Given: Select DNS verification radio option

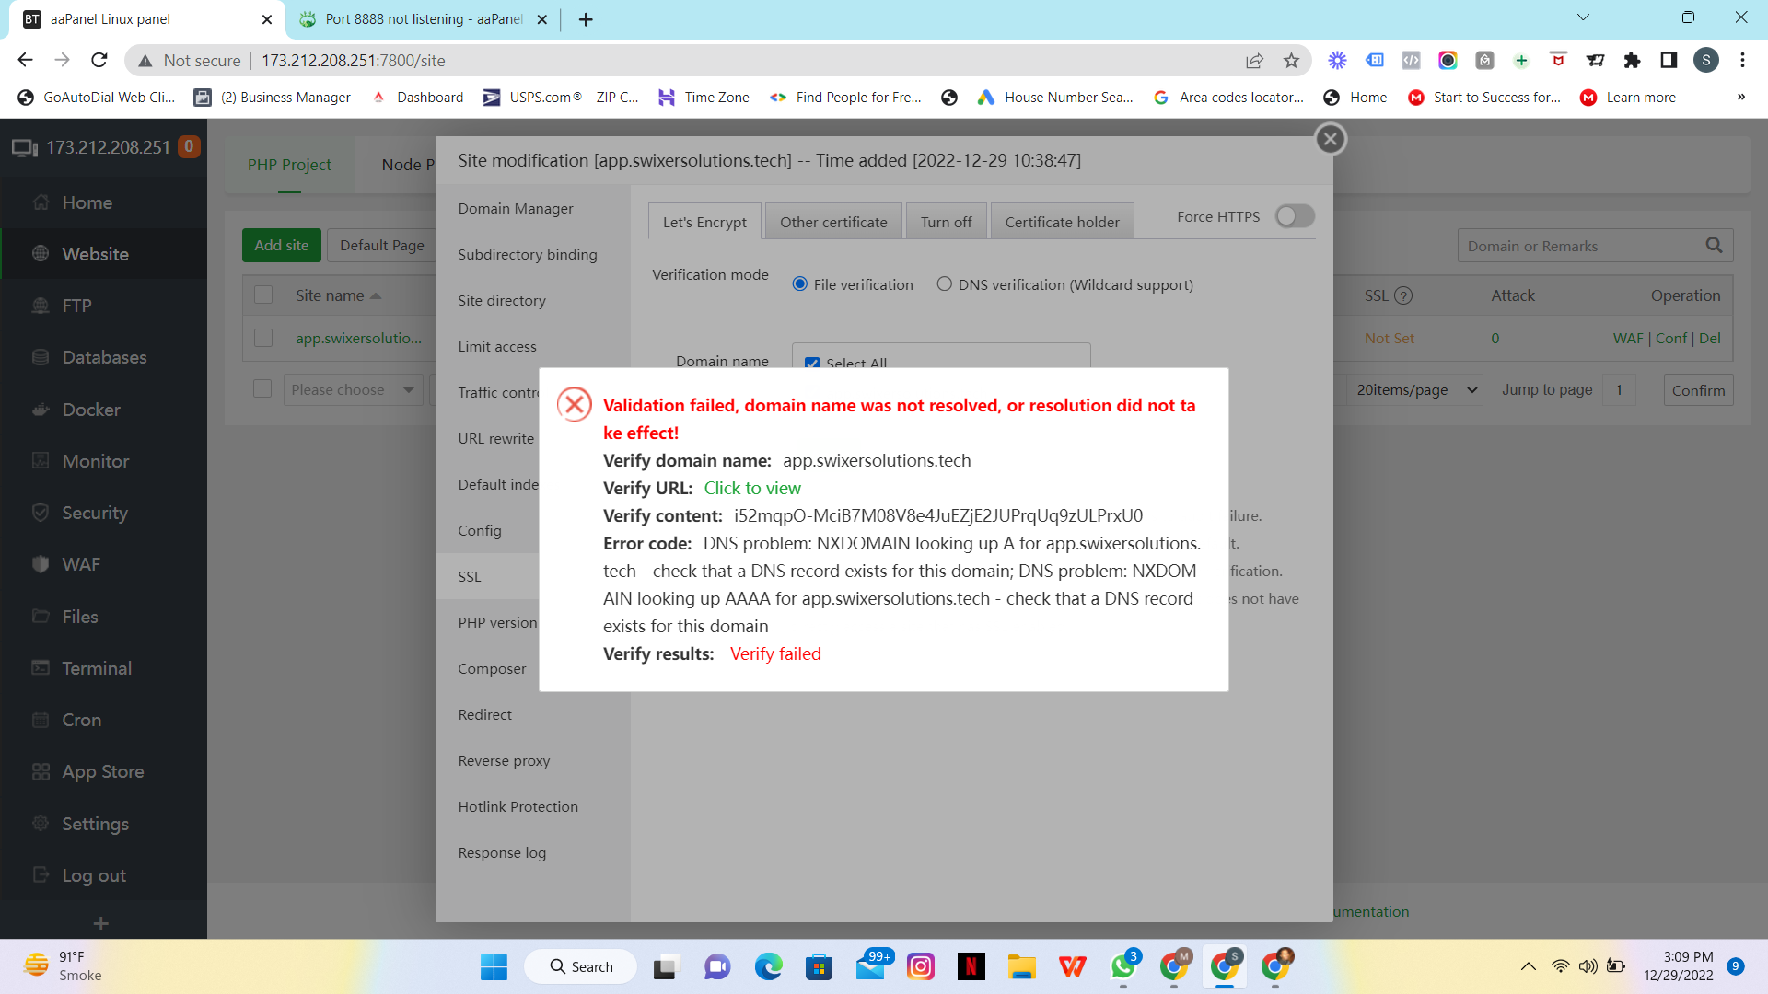Looking at the screenshot, I should point(944,284).
